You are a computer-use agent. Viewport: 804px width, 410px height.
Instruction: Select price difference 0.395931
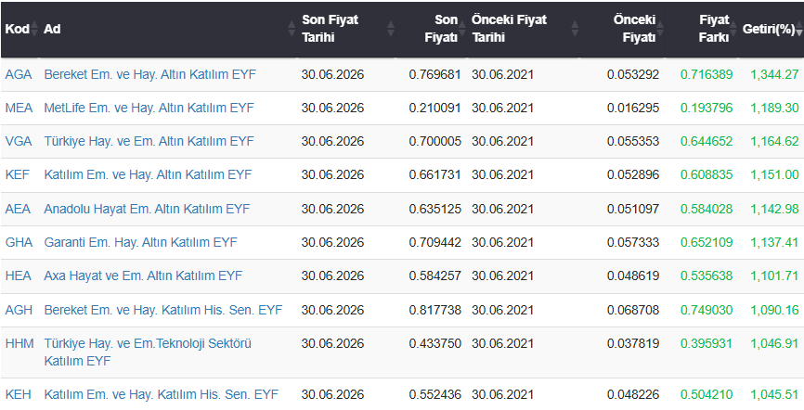(x=707, y=343)
